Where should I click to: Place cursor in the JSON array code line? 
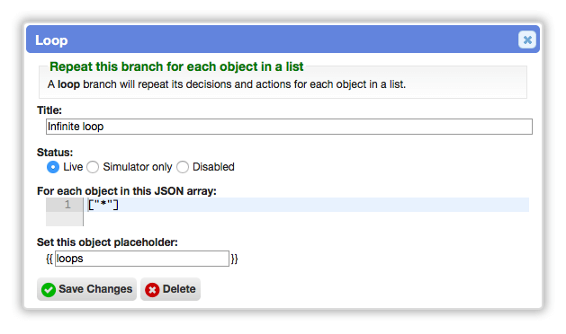click(309, 205)
